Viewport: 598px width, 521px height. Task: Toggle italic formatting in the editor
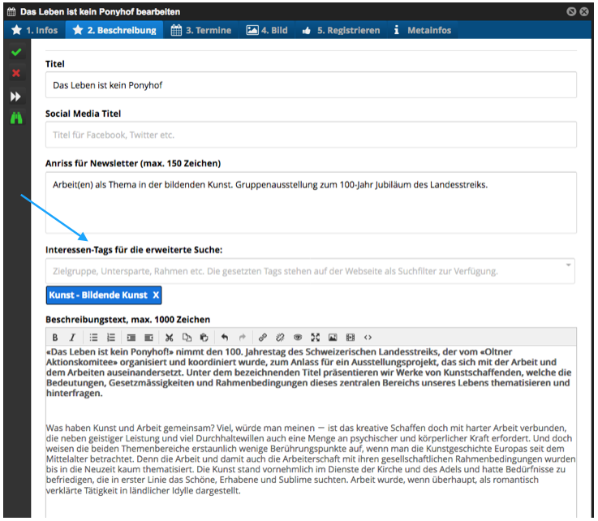(72, 337)
